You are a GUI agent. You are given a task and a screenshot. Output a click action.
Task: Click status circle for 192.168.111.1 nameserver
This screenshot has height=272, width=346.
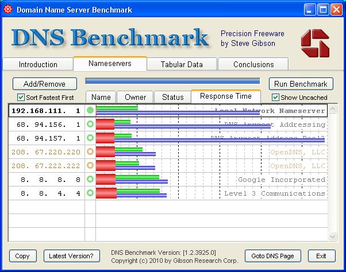(x=90, y=110)
